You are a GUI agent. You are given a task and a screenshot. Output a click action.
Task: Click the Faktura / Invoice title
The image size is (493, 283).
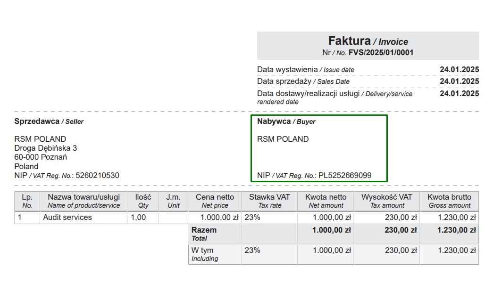[368, 41]
